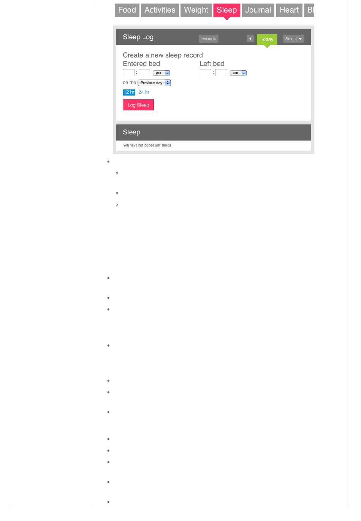
Task: Focus the Entered bed minutes field
Action: coord(144,73)
